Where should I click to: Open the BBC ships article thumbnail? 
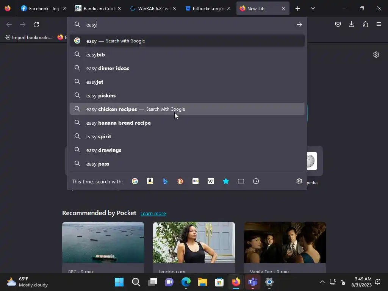tap(103, 242)
